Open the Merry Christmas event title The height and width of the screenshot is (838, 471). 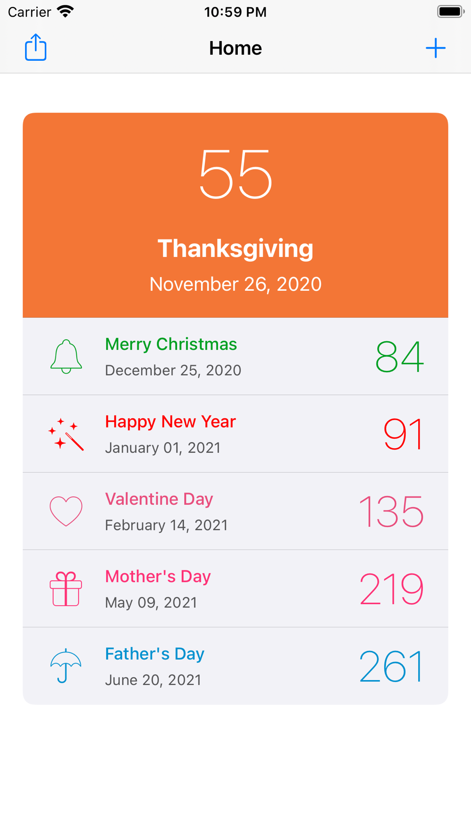pyautogui.click(x=171, y=344)
